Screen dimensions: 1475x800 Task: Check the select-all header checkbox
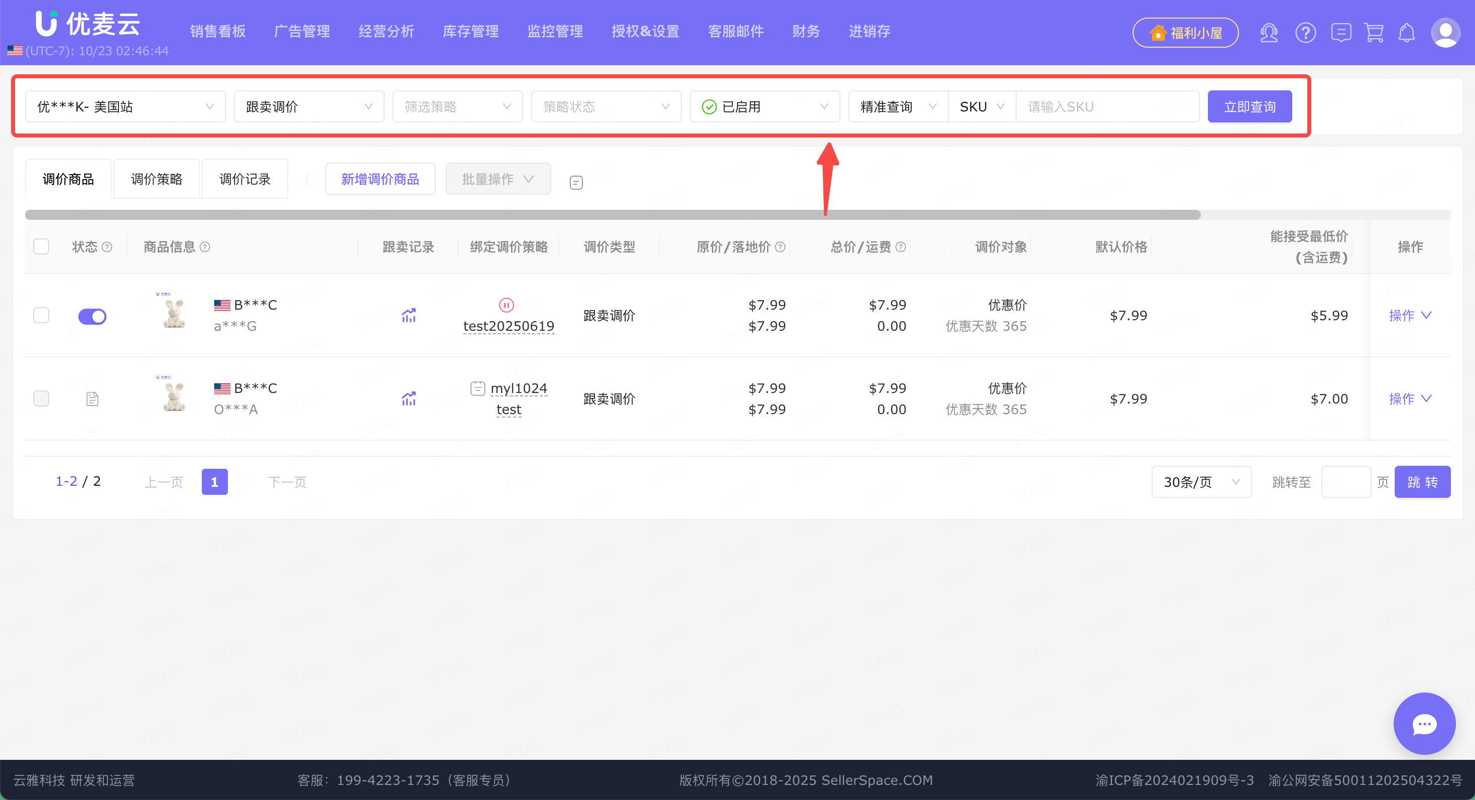pos(41,246)
